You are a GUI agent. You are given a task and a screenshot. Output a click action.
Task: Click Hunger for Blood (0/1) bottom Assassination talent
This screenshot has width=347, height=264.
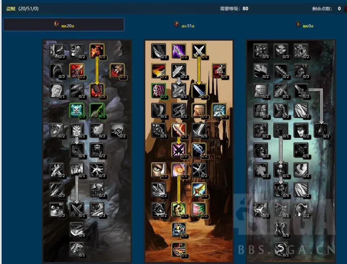pyautogui.click(x=77, y=249)
